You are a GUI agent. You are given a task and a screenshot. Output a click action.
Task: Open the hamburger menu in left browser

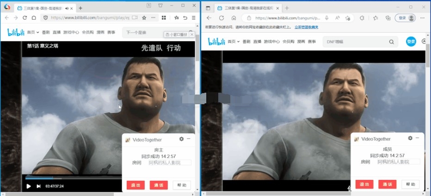pyautogui.click(x=194, y=18)
